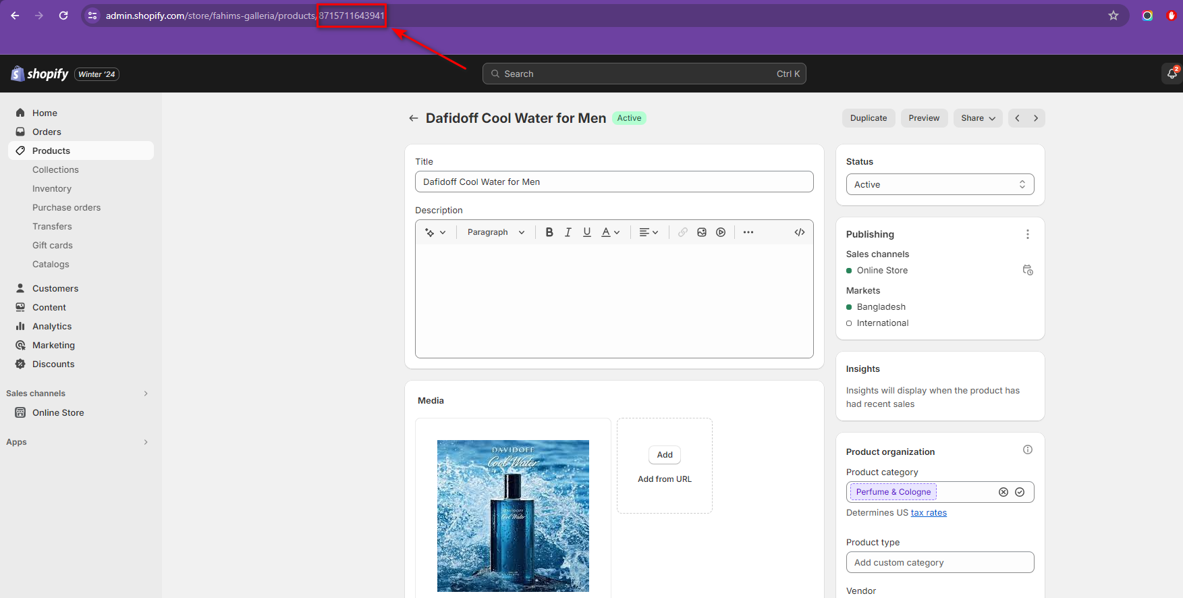The height and width of the screenshot is (598, 1183).
Task: Insert link in description
Action: tap(683, 232)
